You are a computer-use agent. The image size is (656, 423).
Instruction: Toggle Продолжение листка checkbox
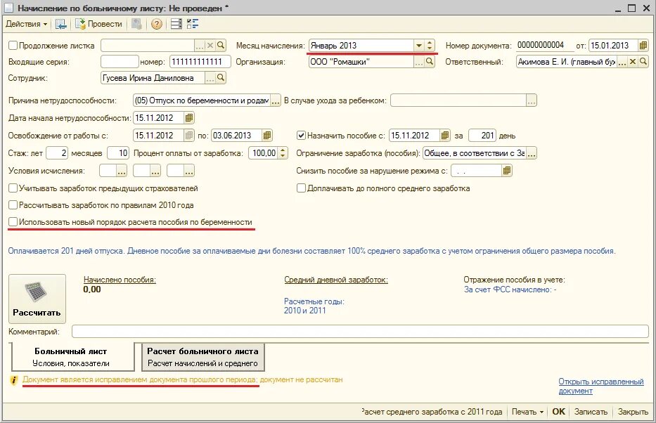coord(13,46)
